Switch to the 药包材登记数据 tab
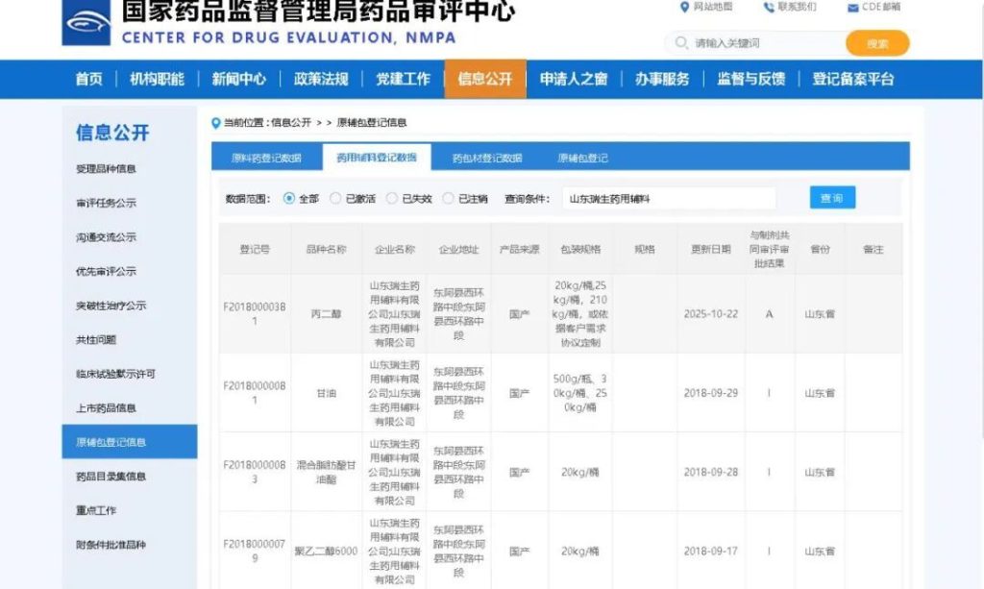984x589 pixels. pyautogui.click(x=487, y=158)
